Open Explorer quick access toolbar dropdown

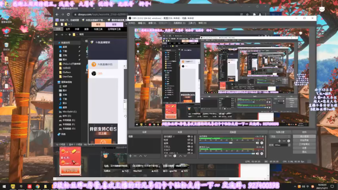click(x=68, y=24)
